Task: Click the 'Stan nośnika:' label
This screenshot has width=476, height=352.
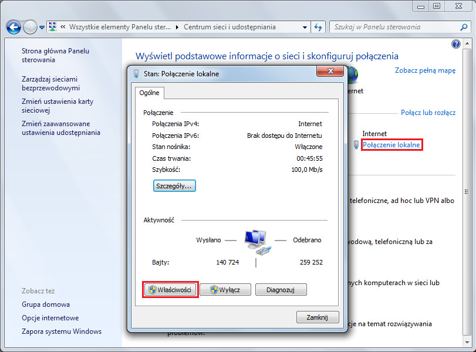Action: coord(171,147)
